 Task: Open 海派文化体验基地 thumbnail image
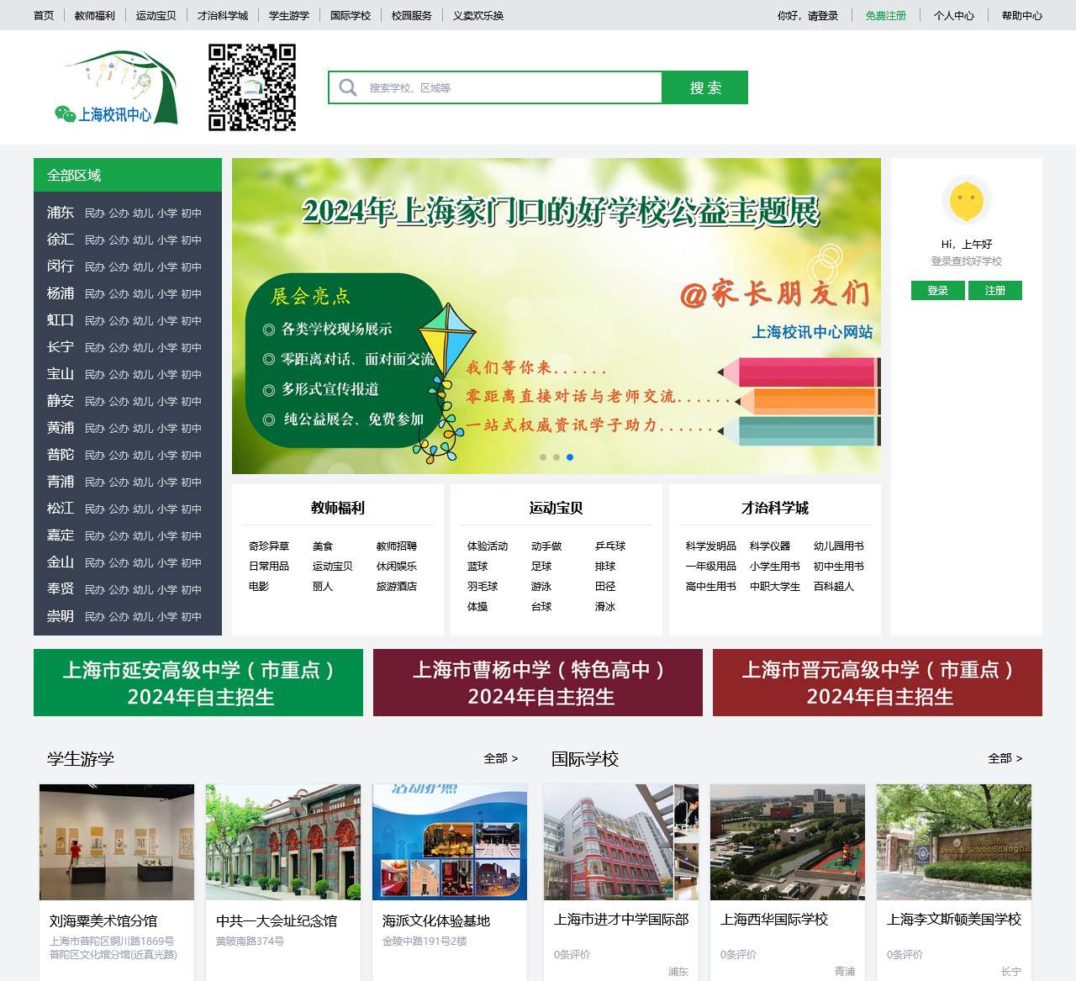click(x=450, y=842)
